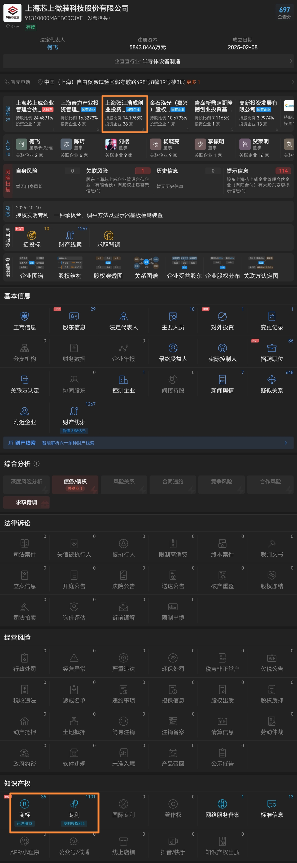Viewport: 297px width, 863px height.
Task: Select 风险关系 tab
Action: 124,484
